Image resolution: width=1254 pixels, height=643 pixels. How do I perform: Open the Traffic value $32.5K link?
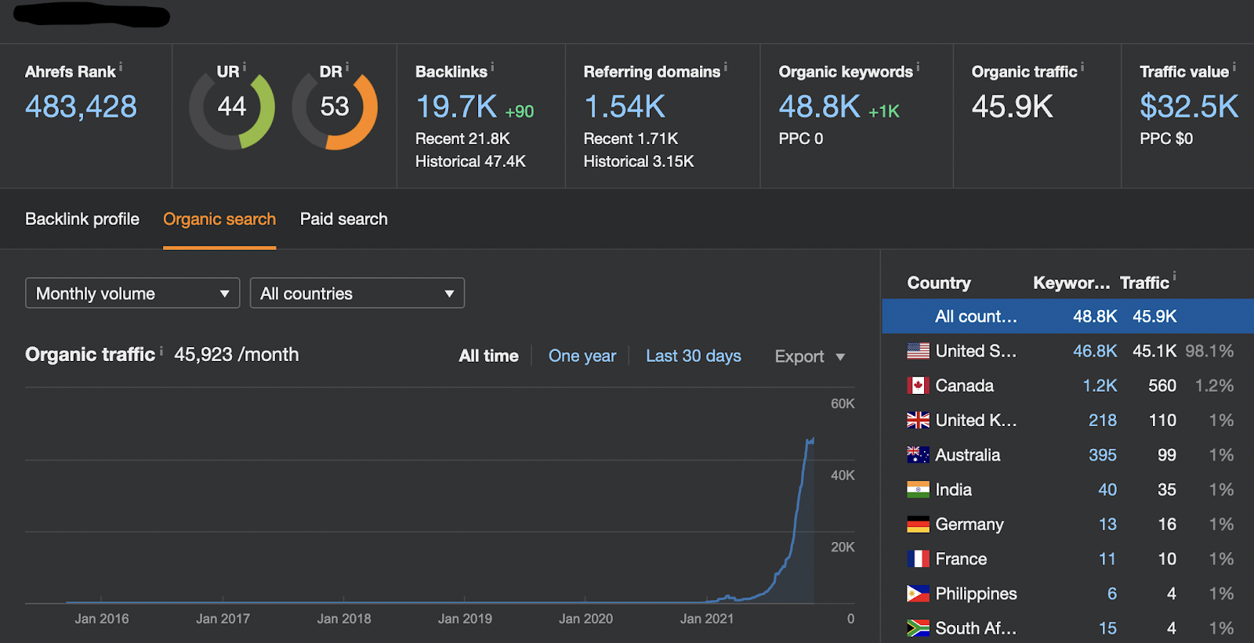pos(1189,107)
